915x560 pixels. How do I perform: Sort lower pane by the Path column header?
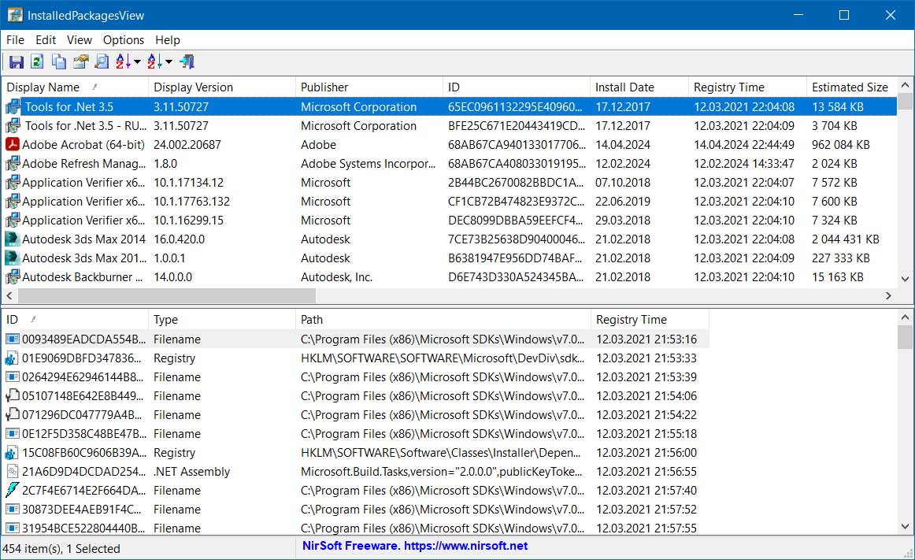[443, 320]
